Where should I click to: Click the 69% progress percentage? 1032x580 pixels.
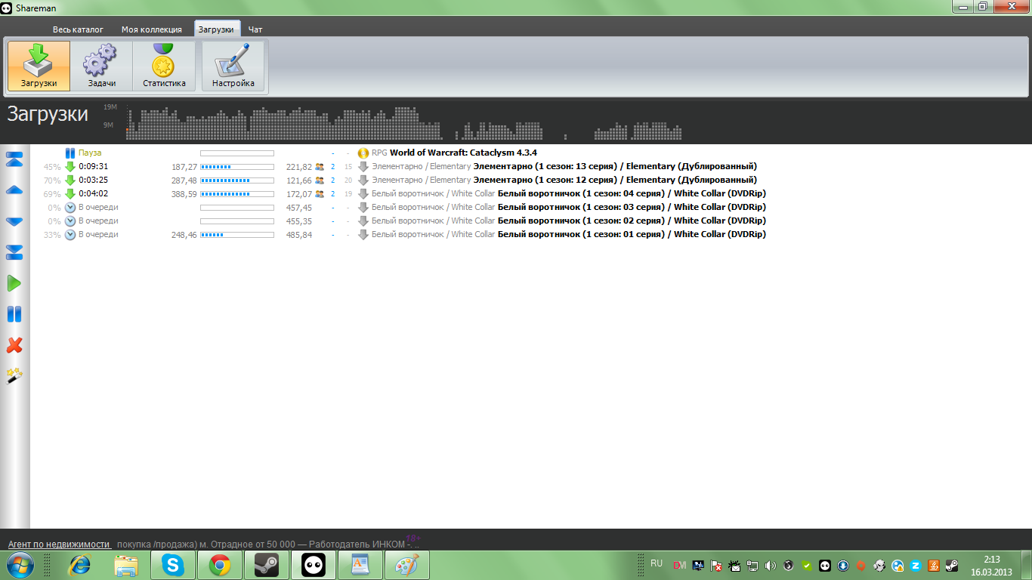click(52, 194)
